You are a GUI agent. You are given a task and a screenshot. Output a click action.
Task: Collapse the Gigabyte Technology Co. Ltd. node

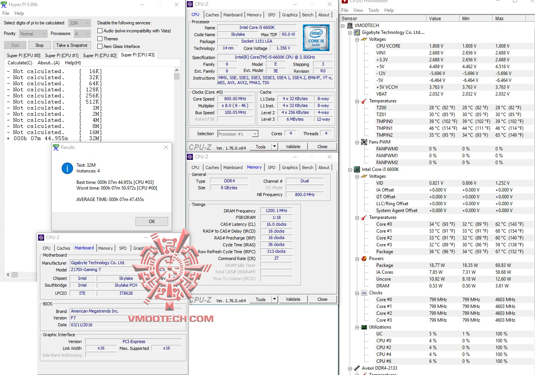350,33
